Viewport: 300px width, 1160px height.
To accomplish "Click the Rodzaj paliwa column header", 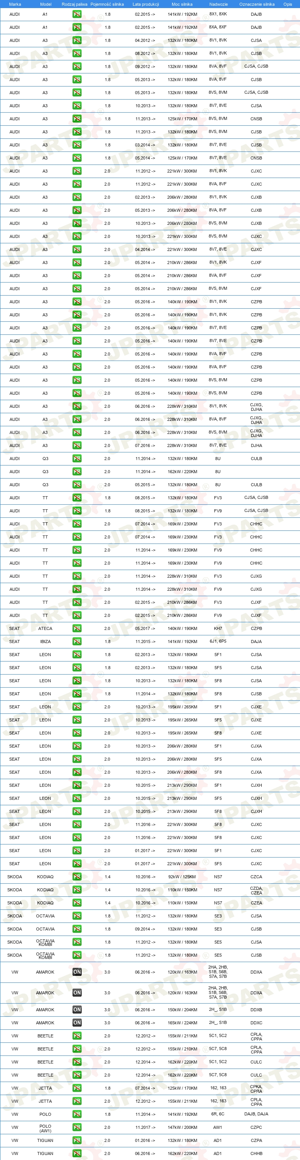I will (x=75, y=4).
